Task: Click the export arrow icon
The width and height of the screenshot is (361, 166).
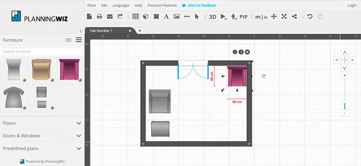Action: pyautogui.click(x=120, y=16)
